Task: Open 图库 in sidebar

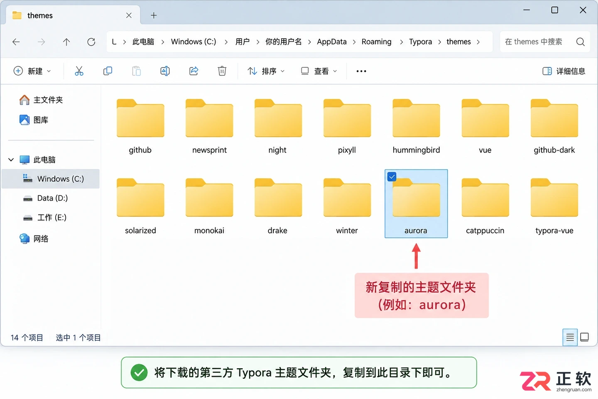Action: [x=34, y=120]
